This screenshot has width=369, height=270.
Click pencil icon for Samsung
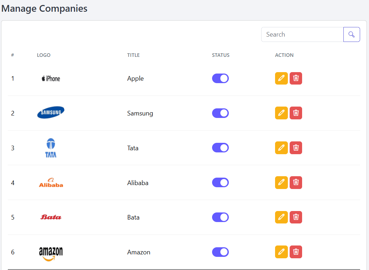[x=281, y=113]
